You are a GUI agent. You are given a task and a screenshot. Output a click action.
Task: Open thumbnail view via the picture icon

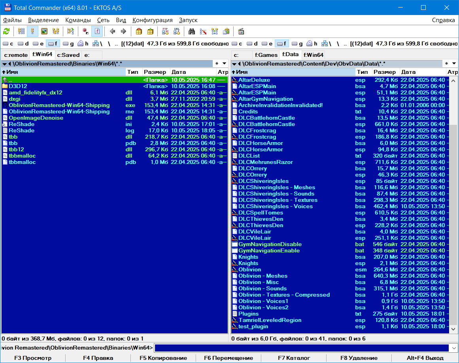point(44,31)
